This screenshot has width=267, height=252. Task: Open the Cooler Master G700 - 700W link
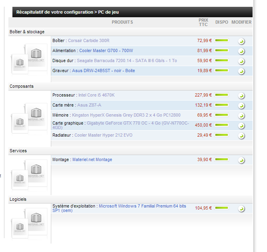coord(106,50)
